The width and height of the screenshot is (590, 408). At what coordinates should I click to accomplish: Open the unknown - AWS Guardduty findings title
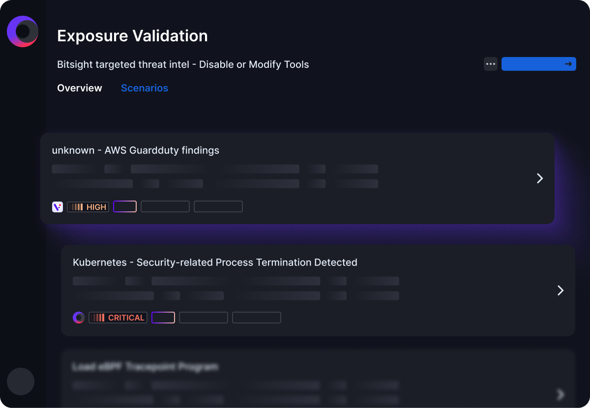[136, 150]
